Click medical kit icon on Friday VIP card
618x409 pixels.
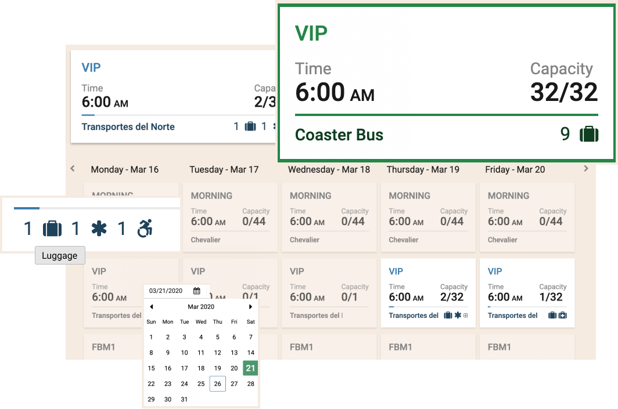click(563, 316)
